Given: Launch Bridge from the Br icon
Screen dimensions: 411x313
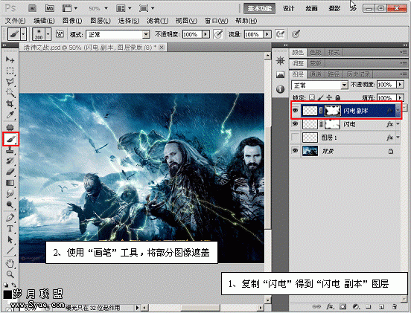Looking at the screenshot, I should (33, 8).
